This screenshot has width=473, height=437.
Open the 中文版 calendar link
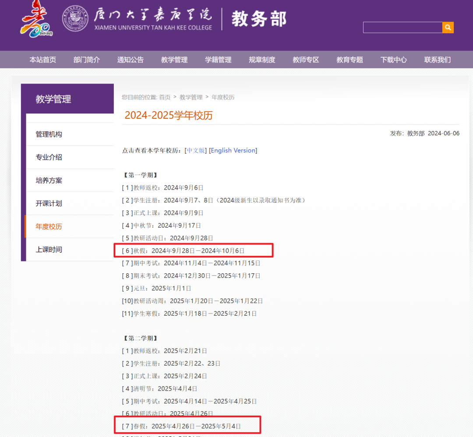tap(195, 150)
